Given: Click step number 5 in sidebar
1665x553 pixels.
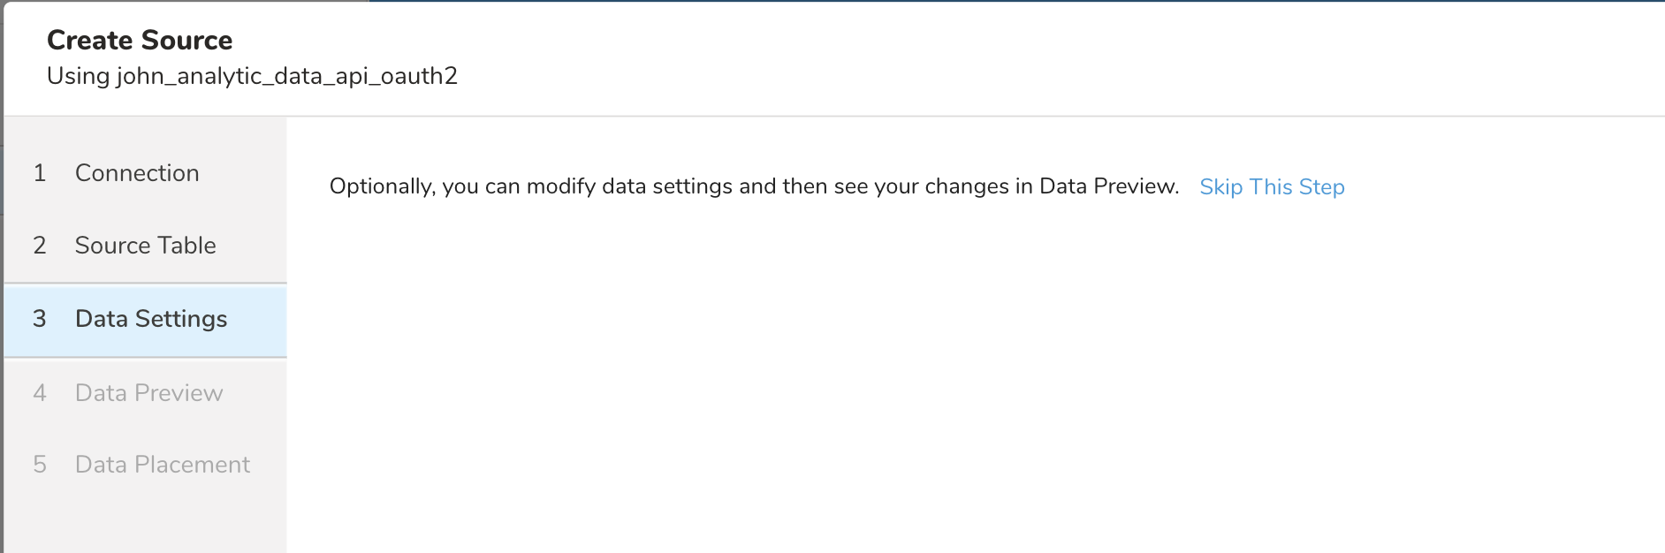Looking at the screenshot, I should 40,465.
